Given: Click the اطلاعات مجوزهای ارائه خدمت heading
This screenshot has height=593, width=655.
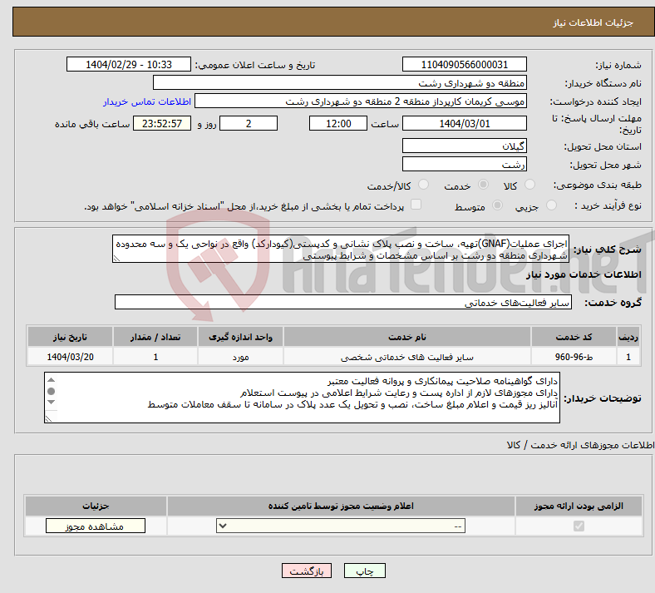Looking at the screenshot, I should click(580, 445).
